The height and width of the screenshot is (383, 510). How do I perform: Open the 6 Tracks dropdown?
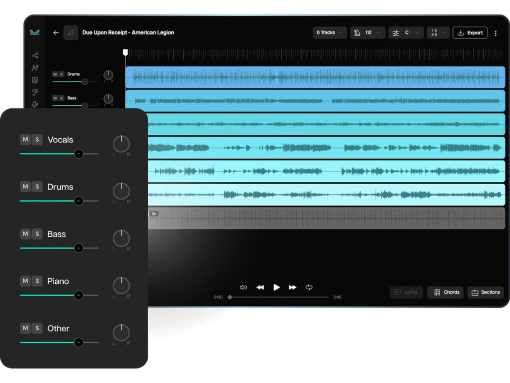[x=330, y=33]
